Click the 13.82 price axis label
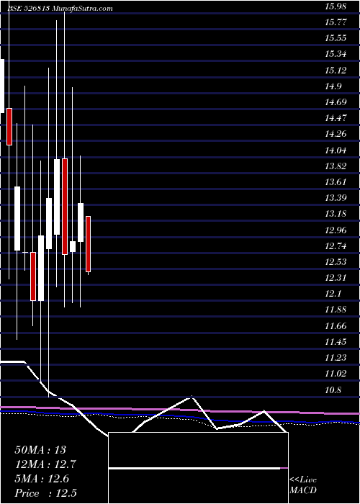 [x=336, y=166]
